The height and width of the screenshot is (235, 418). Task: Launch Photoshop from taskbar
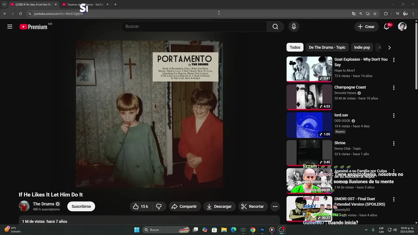pyautogui.click(x=262, y=230)
